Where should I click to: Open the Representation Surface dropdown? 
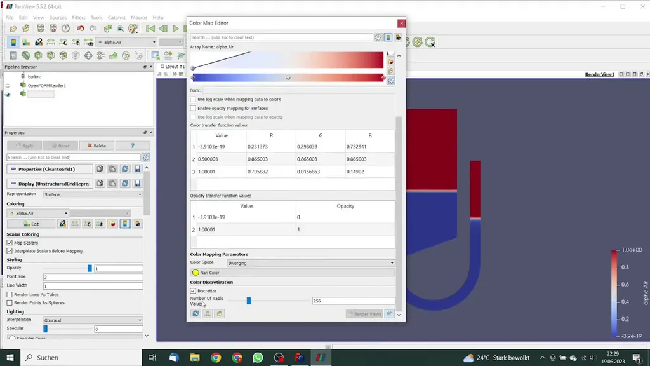[x=93, y=194]
